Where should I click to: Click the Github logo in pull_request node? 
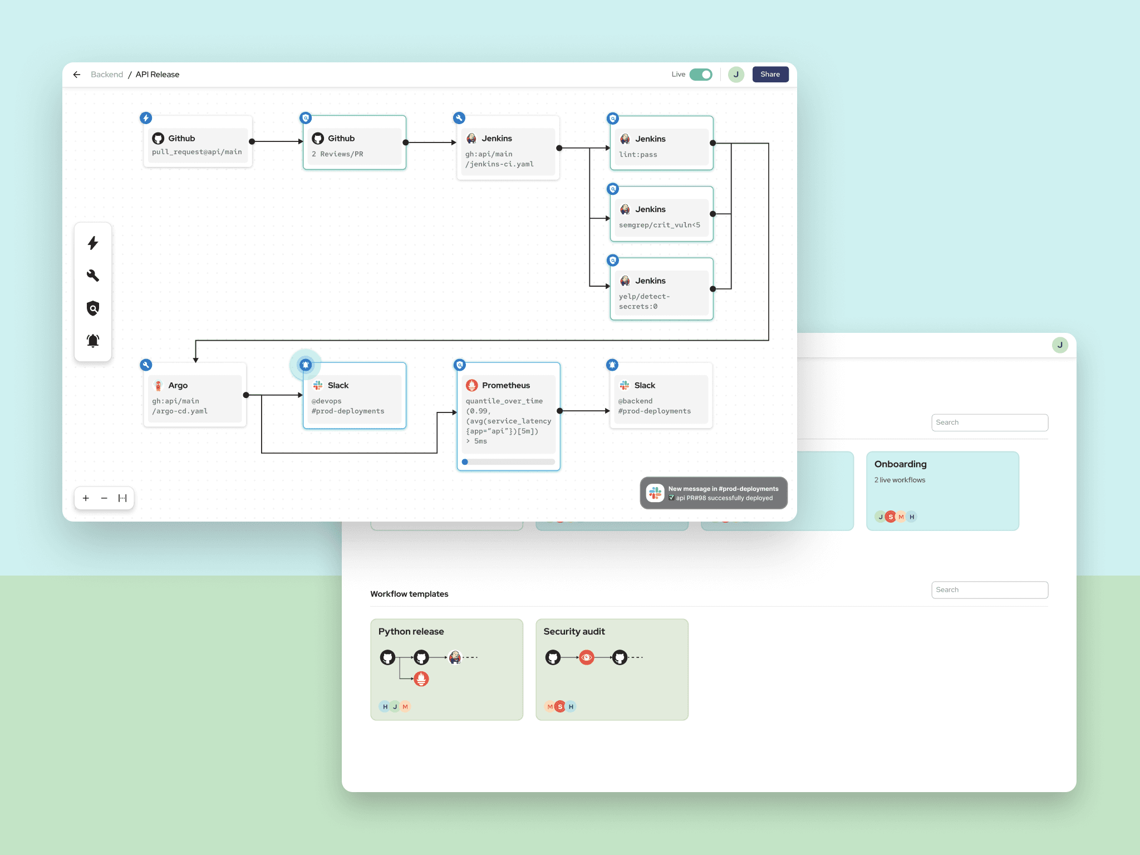pos(158,139)
